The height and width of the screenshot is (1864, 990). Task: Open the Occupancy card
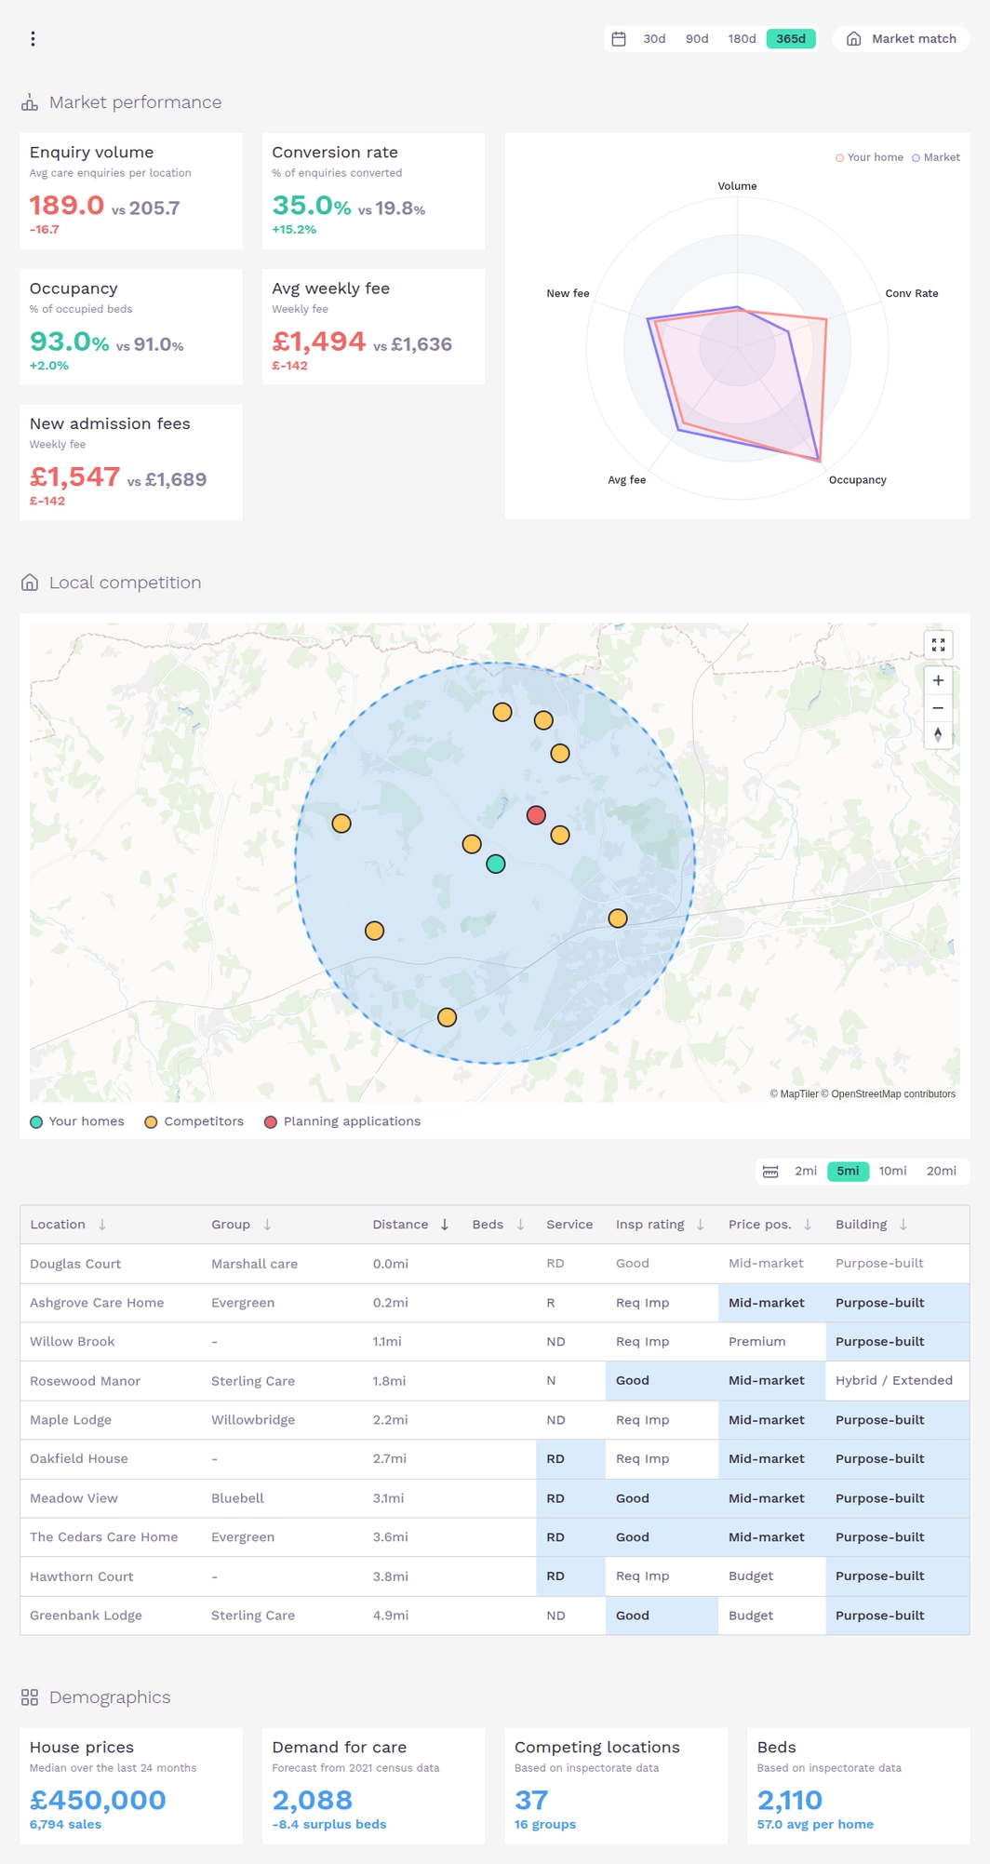(x=131, y=327)
